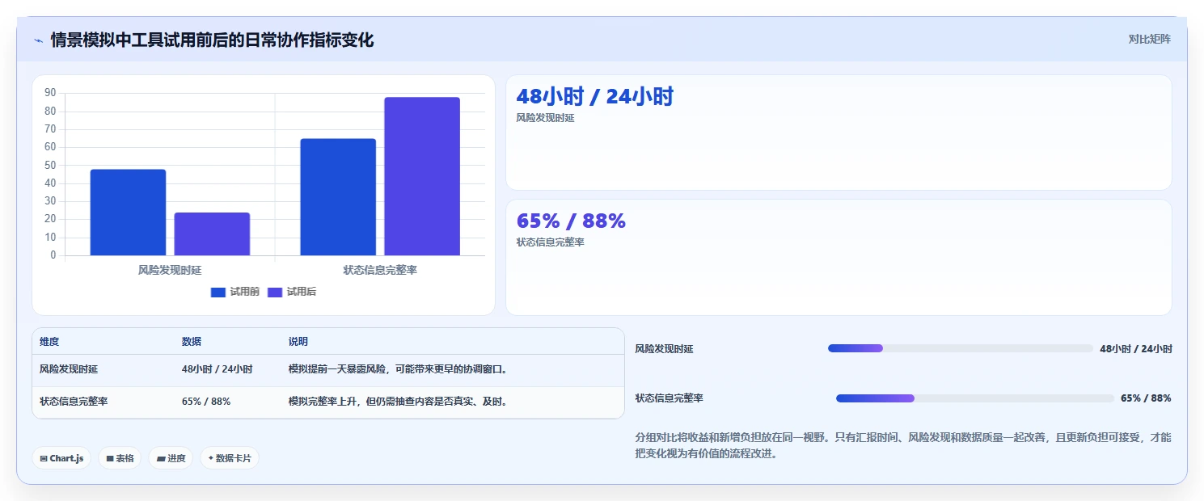Click the 试用前 bar for 状态信息完整率
This screenshot has height=501, width=1204.
338,197
